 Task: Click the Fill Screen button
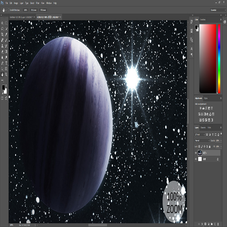(x=43, y=10)
